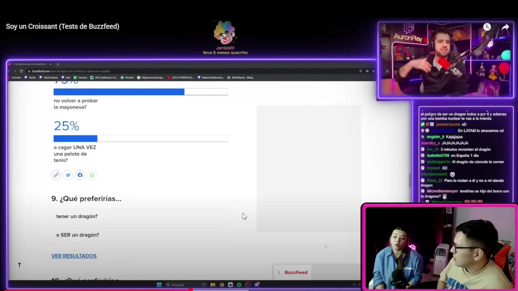Open Spotify from the taskbar
518x291 pixels.
tap(239, 285)
